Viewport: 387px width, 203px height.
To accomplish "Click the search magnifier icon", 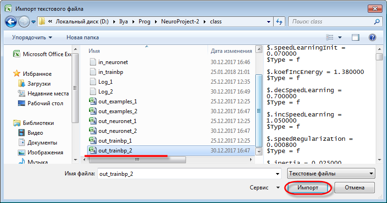I will pos(377,22).
